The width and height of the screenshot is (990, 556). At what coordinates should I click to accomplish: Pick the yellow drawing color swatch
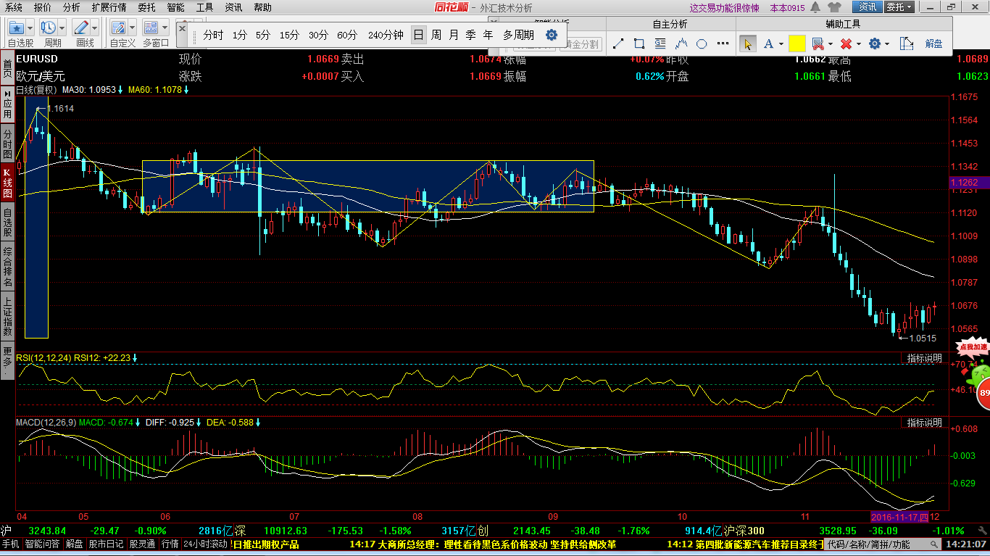click(x=796, y=44)
